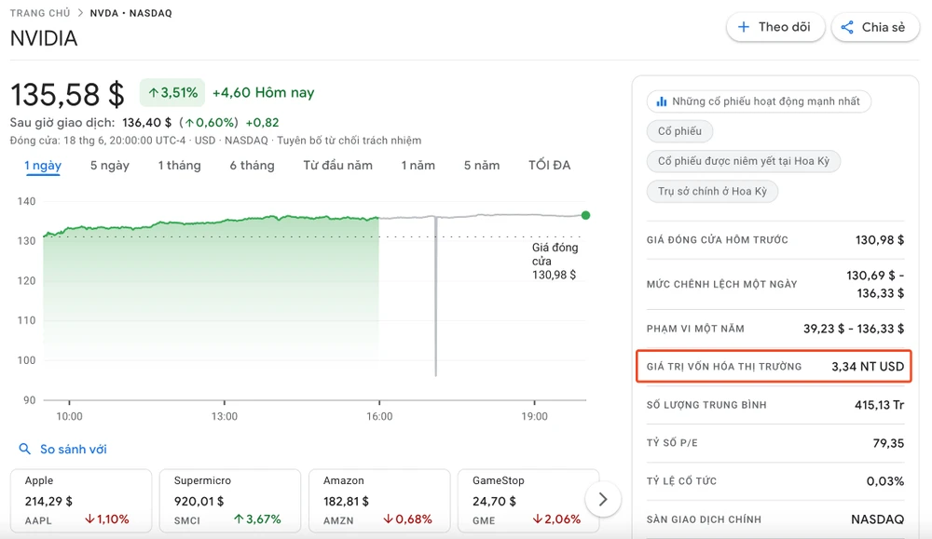Click the right arrow to see more stocks

point(603,499)
